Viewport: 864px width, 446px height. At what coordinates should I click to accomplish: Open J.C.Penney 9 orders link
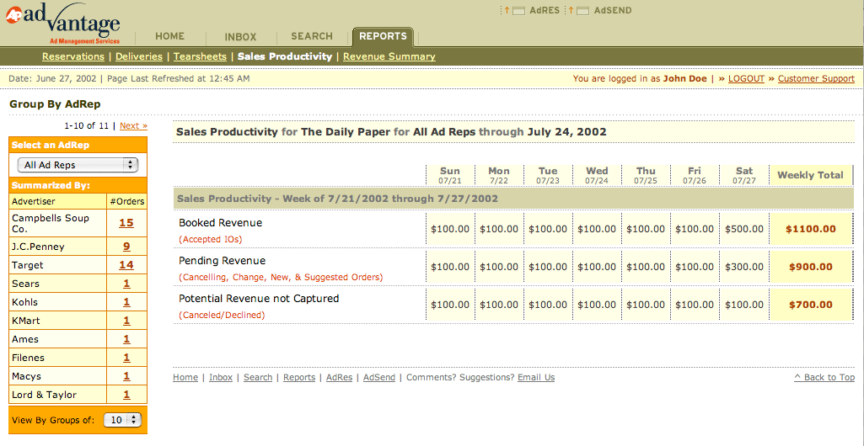(x=126, y=247)
